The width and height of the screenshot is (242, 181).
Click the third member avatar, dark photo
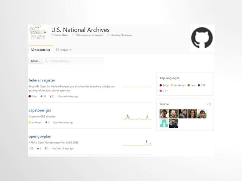pos(183,114)
